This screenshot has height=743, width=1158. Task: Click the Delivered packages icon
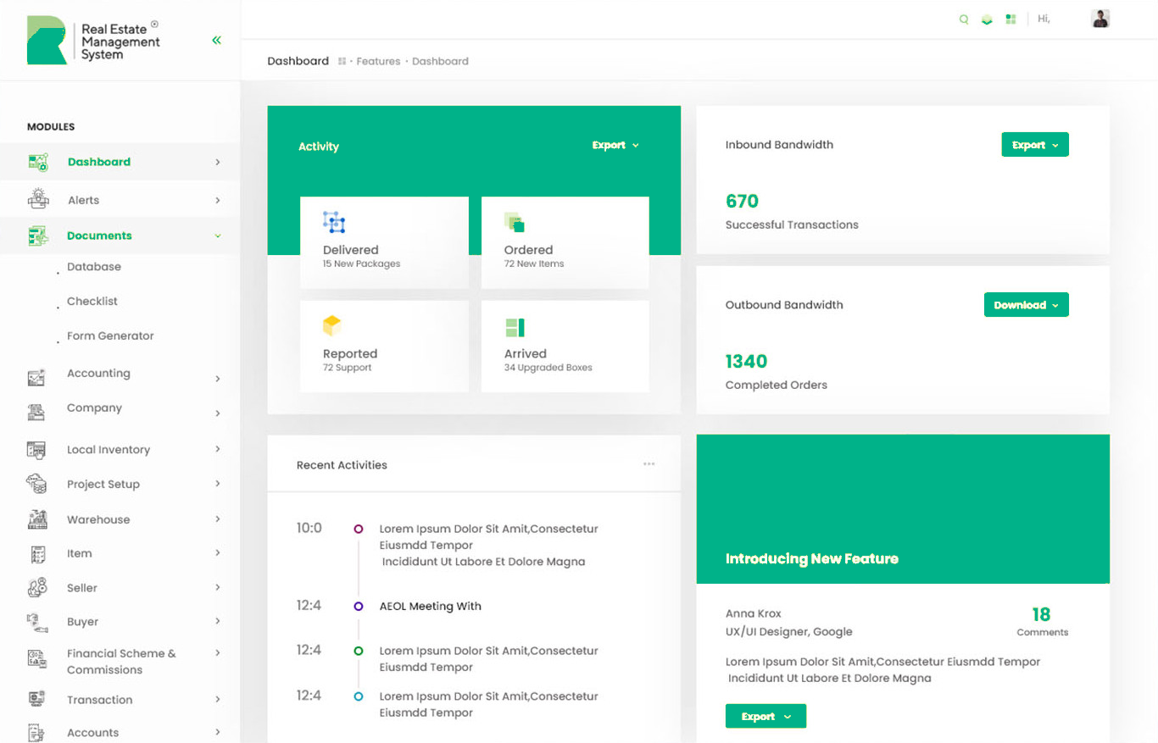[334, 222]
